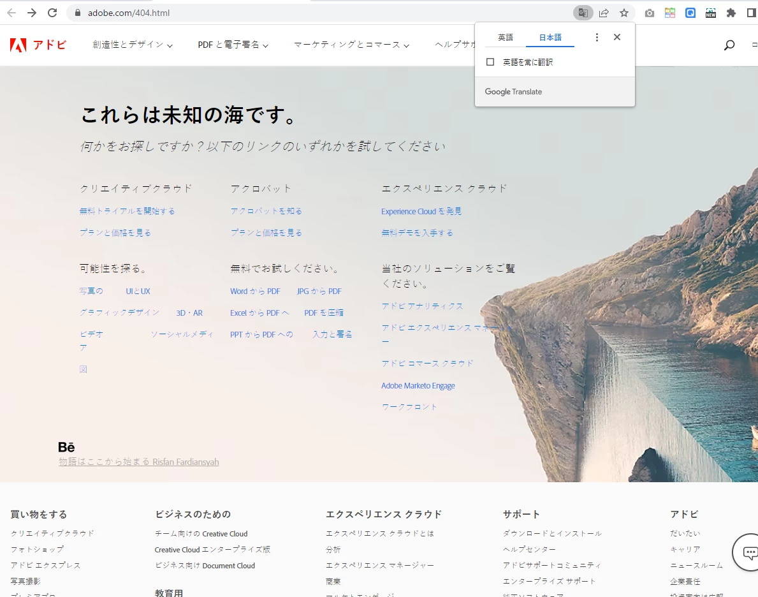The width and height of the screenshot is (758, 597).
Task: Open the PPT から PDF への link
Action: [261, 334]
